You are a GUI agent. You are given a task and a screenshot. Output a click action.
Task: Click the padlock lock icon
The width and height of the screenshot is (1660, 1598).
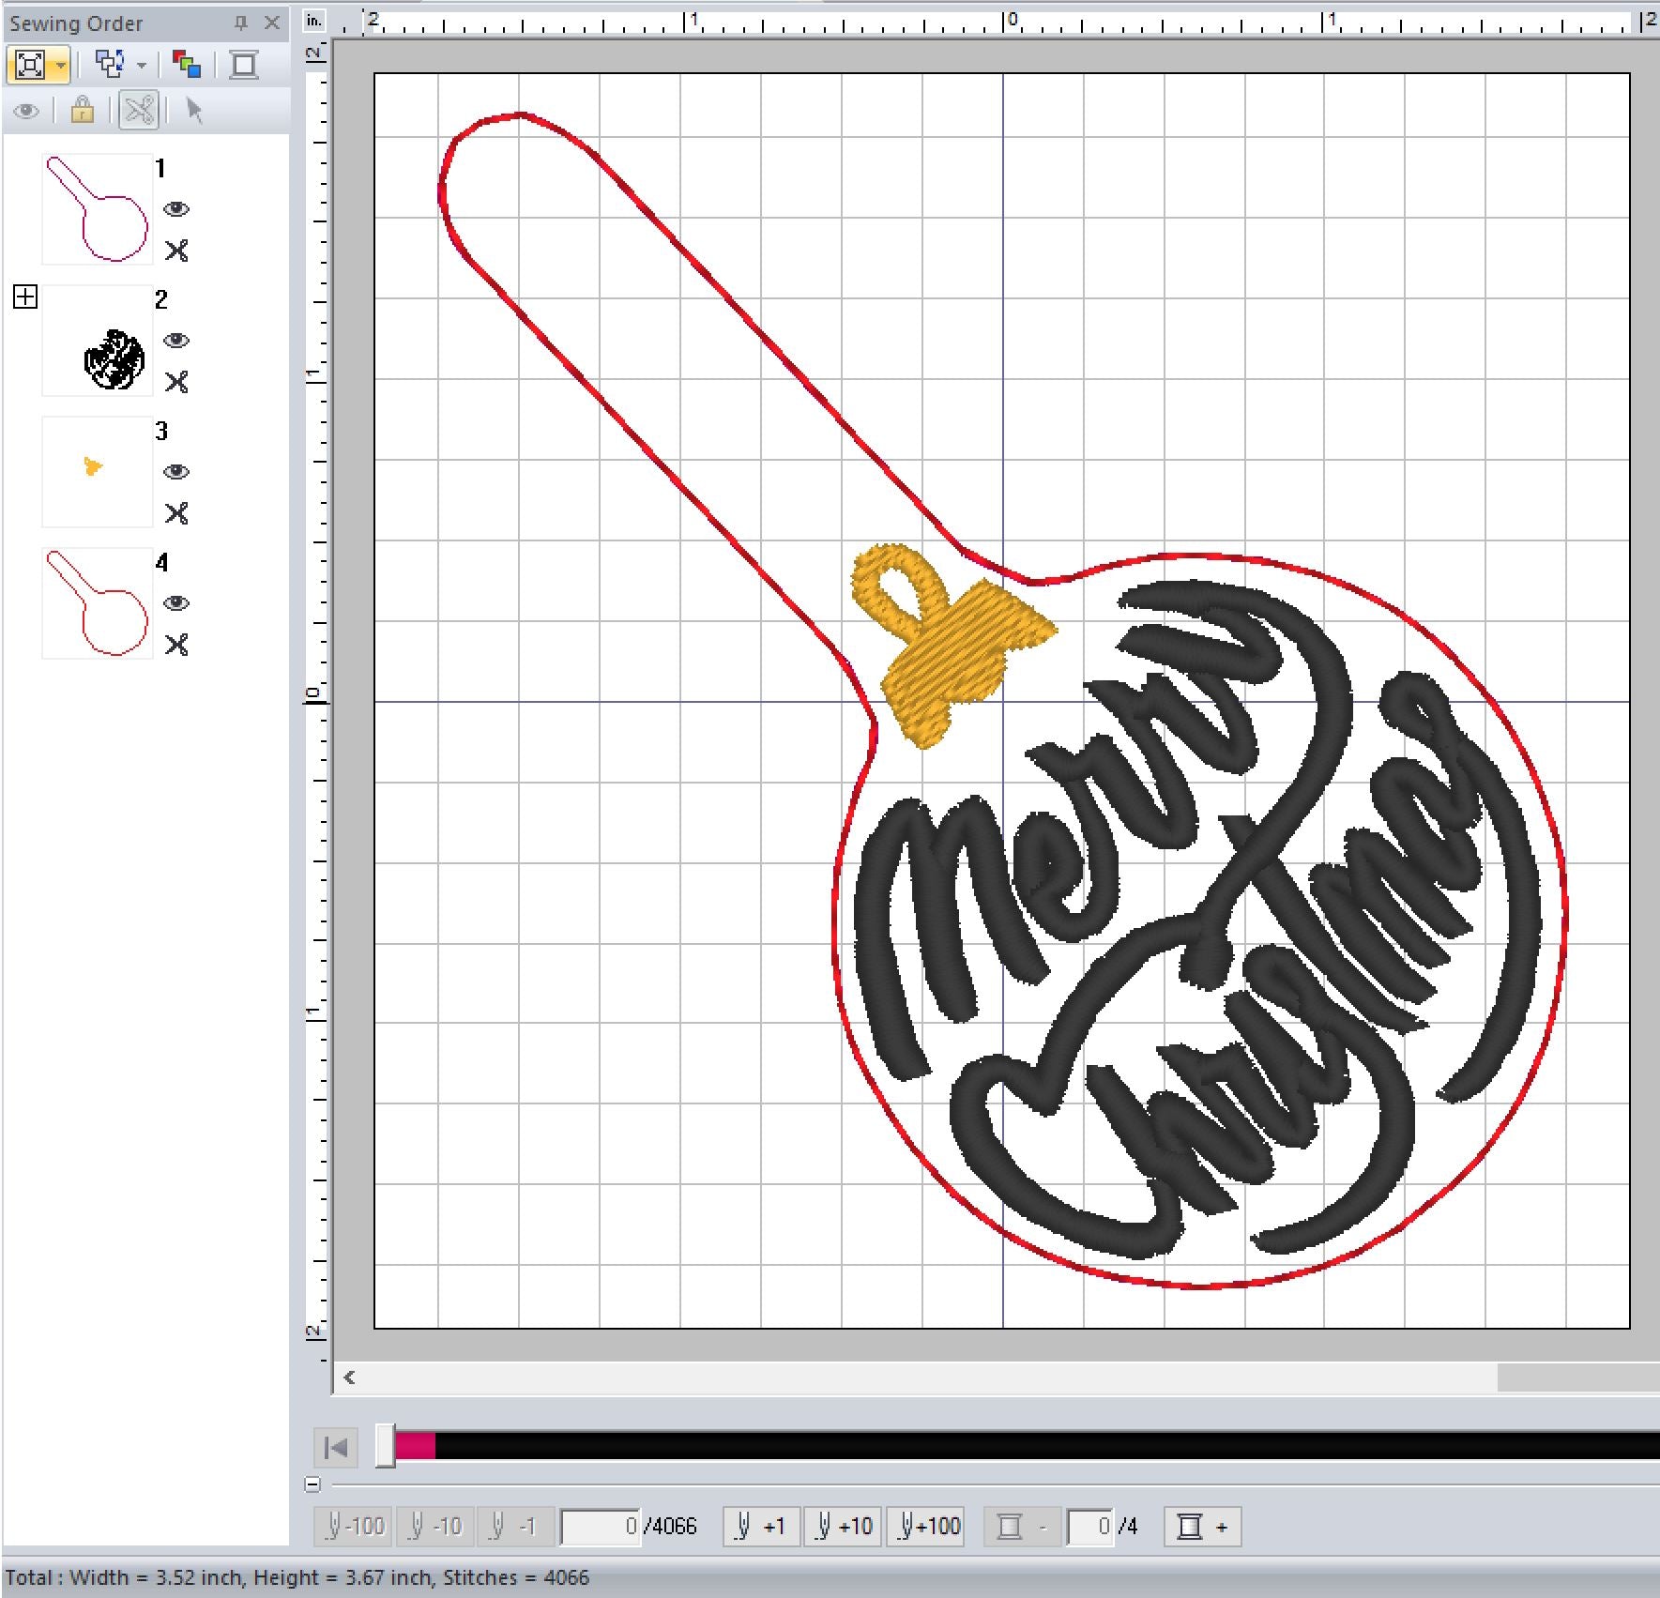tap(83, 111)
